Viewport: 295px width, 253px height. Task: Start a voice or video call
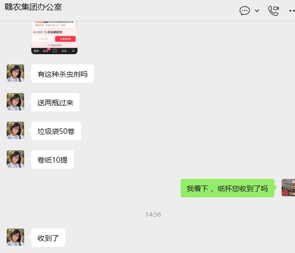point(273,11)
